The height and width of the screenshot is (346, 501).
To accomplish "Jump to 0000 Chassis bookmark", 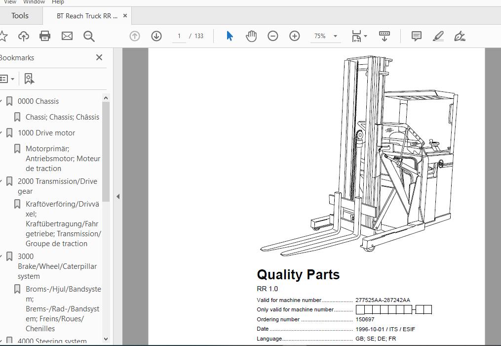I will [x=38, y=101].
